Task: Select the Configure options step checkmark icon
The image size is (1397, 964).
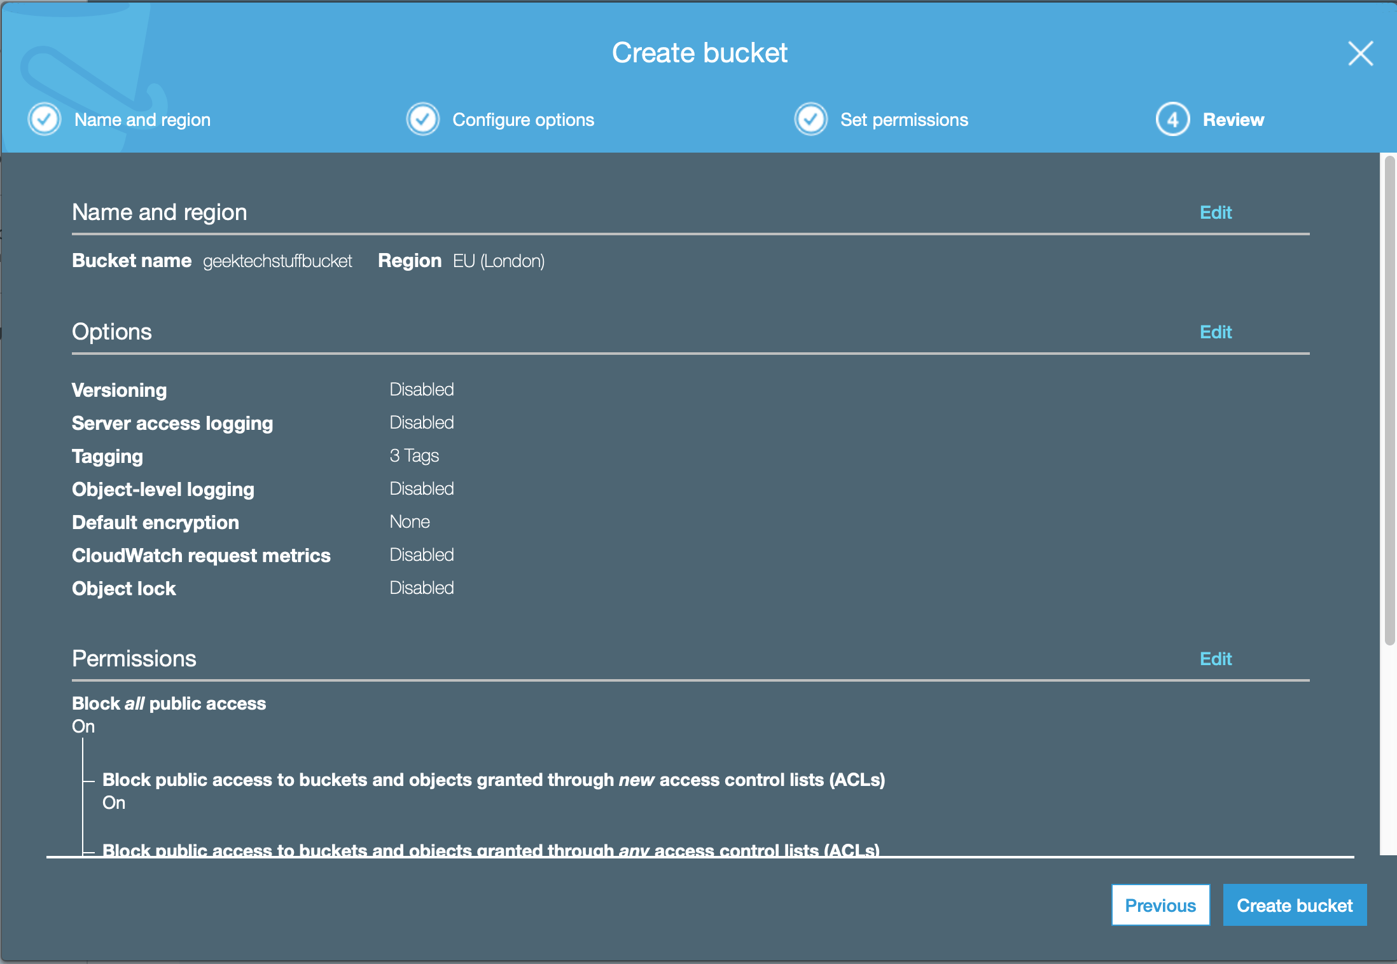Action: pyautogui.click(x=422, y=119)
